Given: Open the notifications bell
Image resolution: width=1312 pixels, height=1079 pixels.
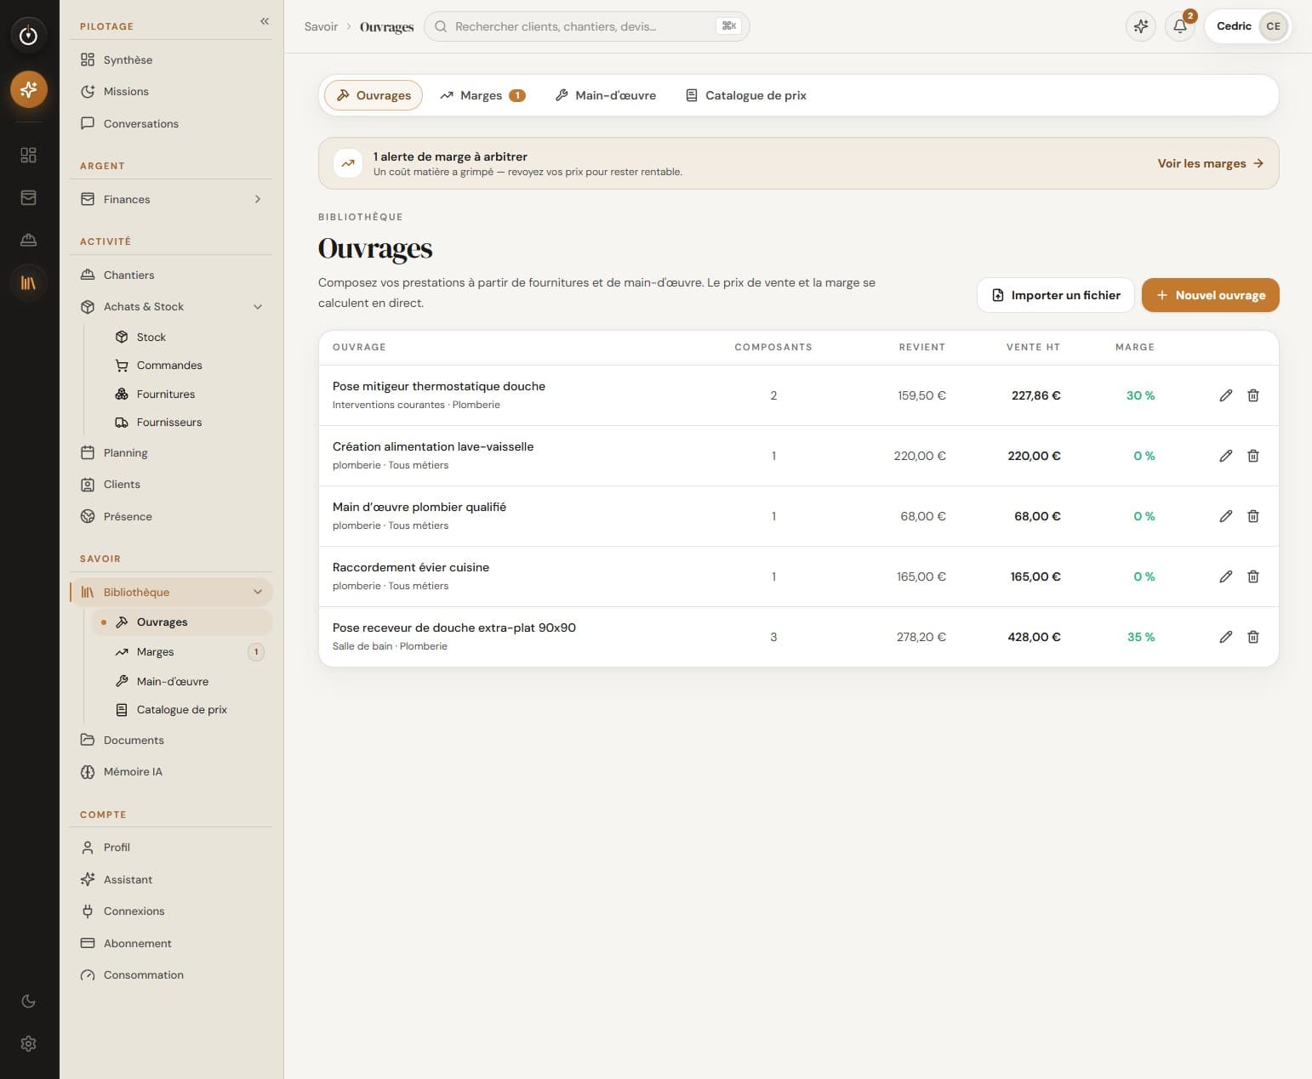Looking at the screenshot, I should (x=1180, y=26).
